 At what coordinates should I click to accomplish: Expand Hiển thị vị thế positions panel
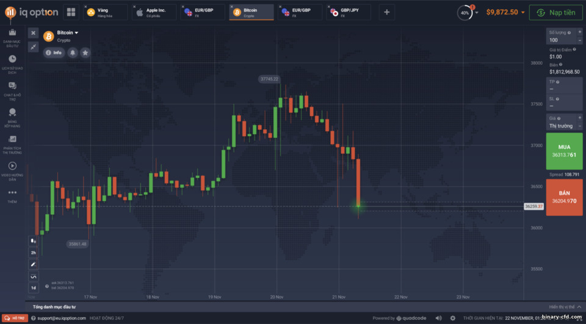click(x=565, y=307)
